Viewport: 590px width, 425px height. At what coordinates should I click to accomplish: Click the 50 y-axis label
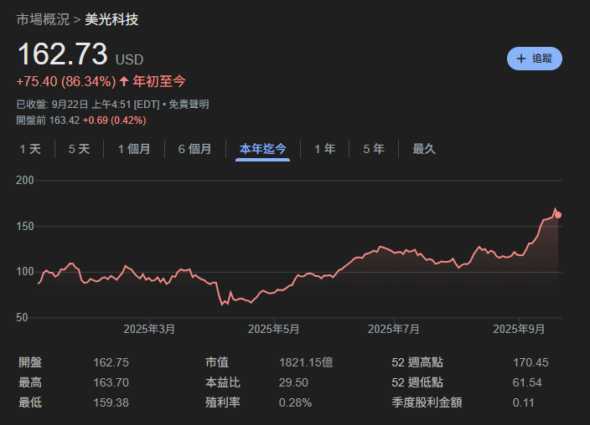(x=22, y=318)
